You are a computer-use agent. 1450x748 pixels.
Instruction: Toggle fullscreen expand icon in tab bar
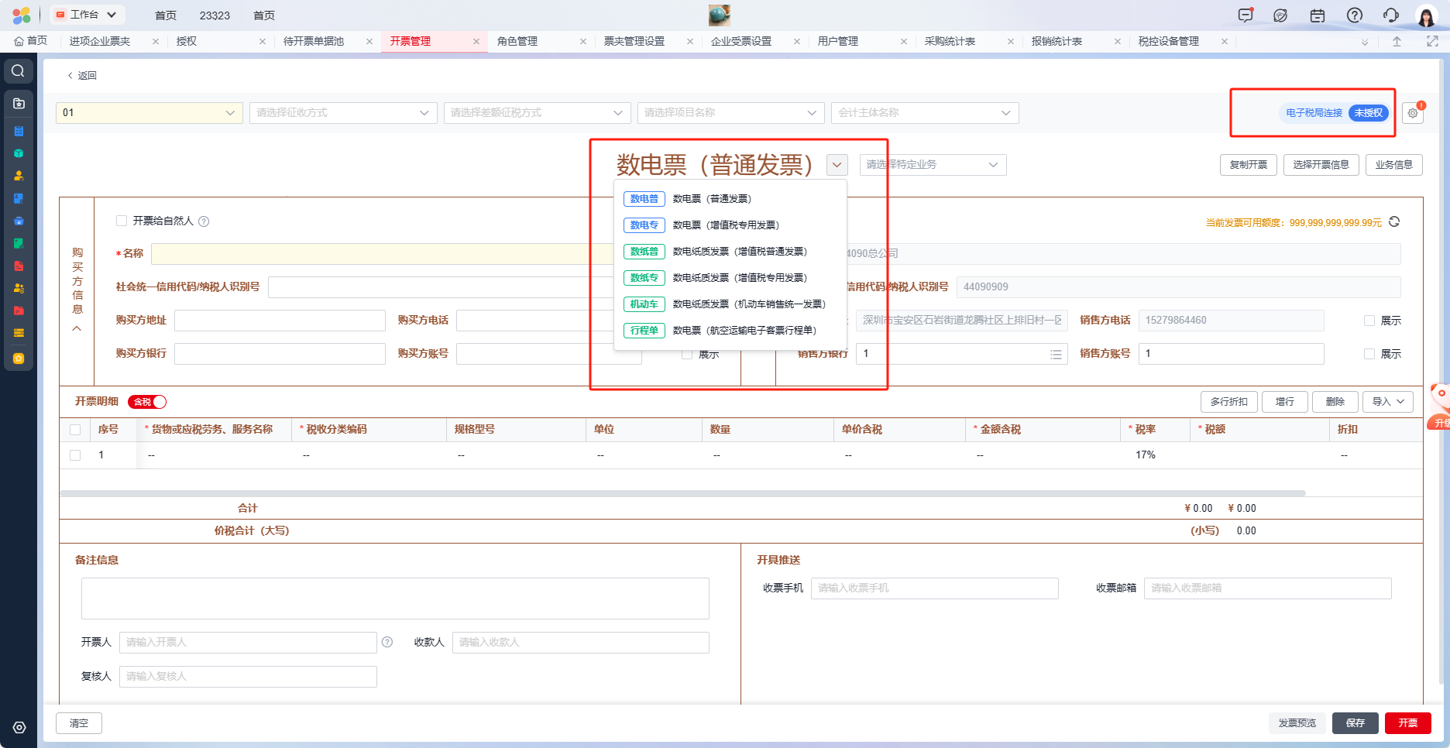click(1432, 41)
